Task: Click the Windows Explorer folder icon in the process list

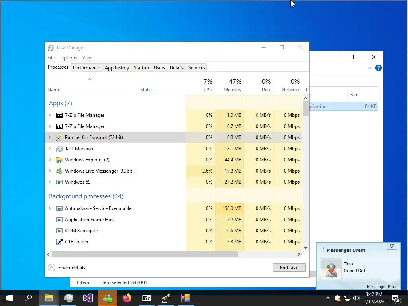Action: pos(59,160)
